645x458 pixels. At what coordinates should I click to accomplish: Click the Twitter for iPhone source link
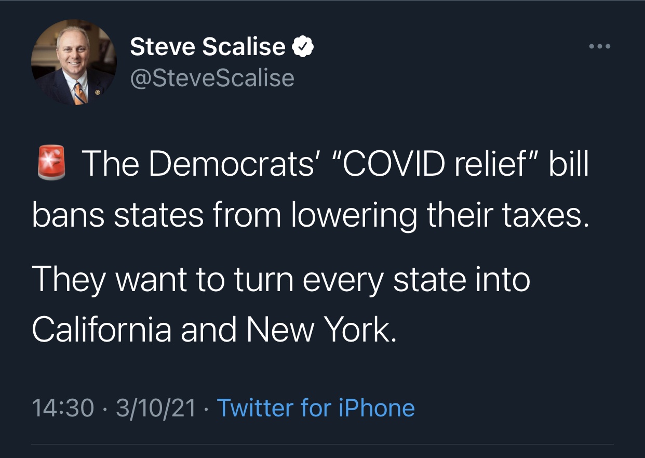315,408
